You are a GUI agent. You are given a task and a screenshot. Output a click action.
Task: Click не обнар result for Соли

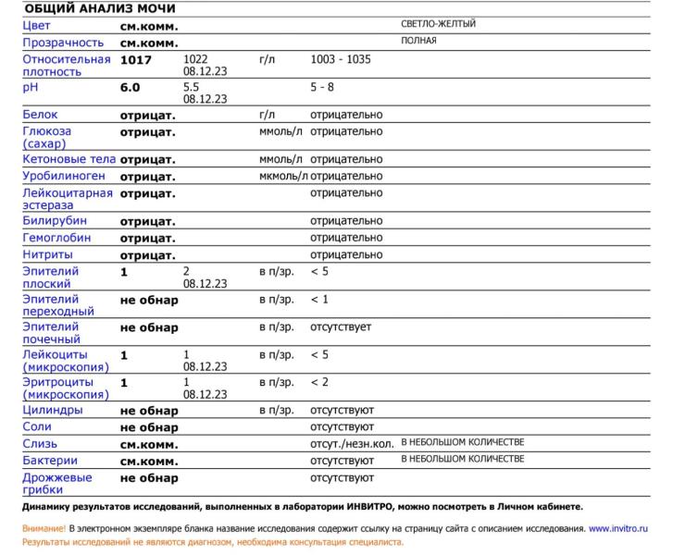(149, 427)
